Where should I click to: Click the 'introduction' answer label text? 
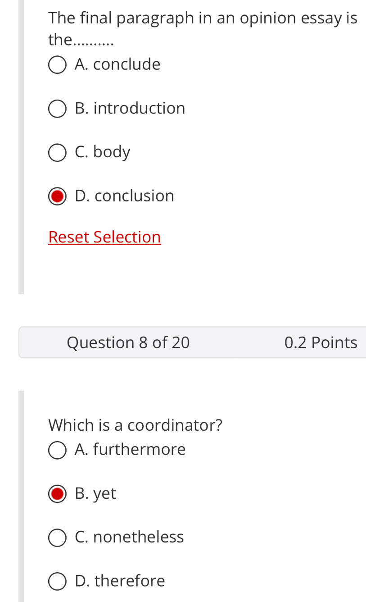pyautogui.click(x=139, y=109)
